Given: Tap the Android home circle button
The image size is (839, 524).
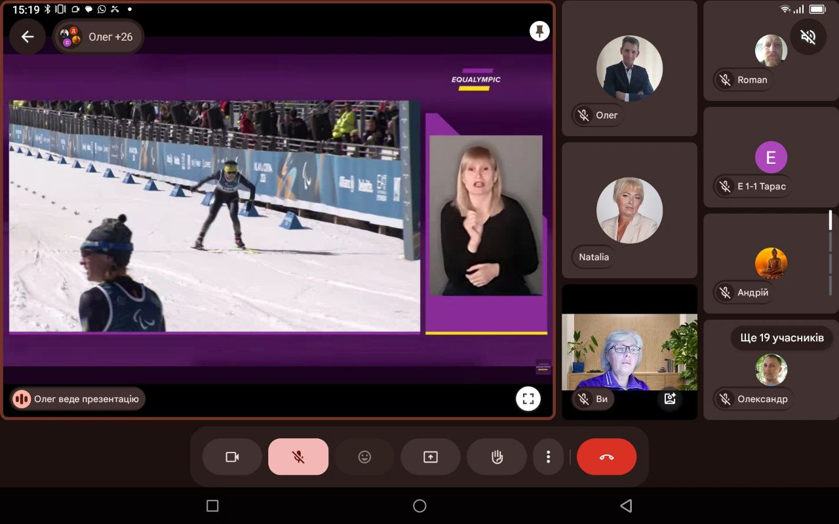Looking at the screenshot, I should point(419,506).
